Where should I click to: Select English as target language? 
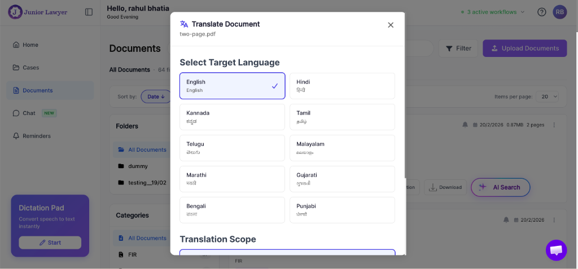click(x=232, y=86)
